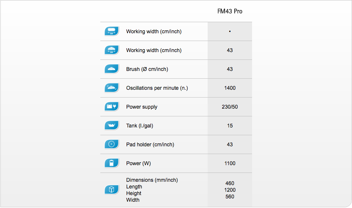This screenshot has height=208, width=352.
Task: Click the Tank capacity icon
Action: pyautogui.click(x=111, y=126)
